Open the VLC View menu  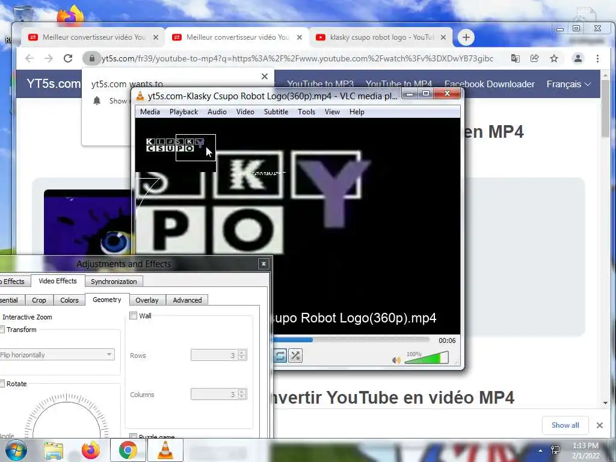click(x=332, y=112)
